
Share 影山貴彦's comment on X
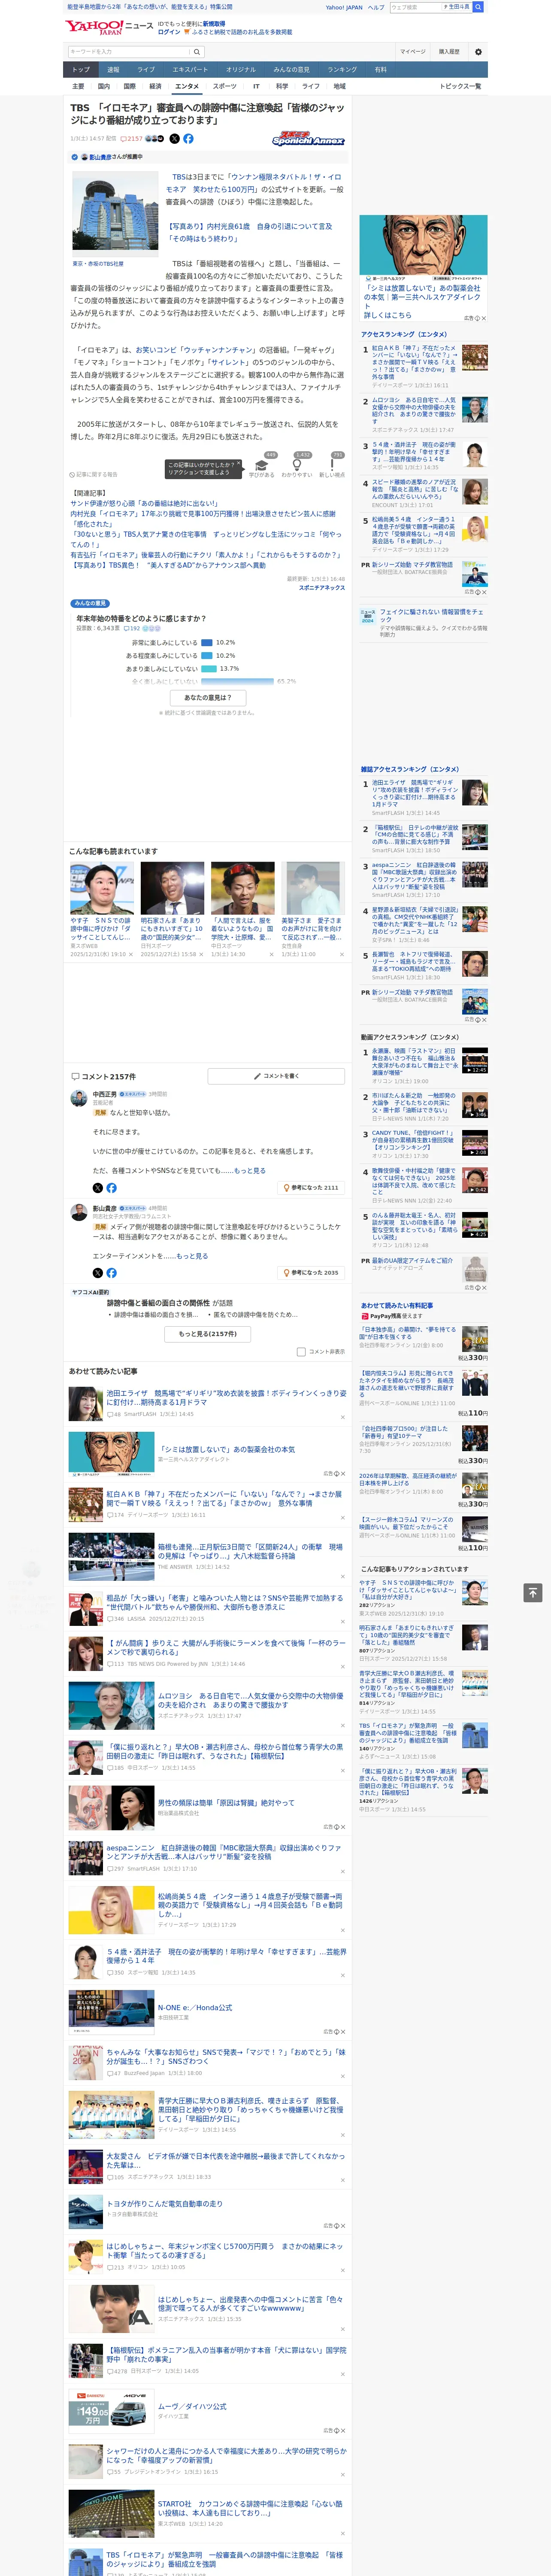click(x=98, y=1273)
